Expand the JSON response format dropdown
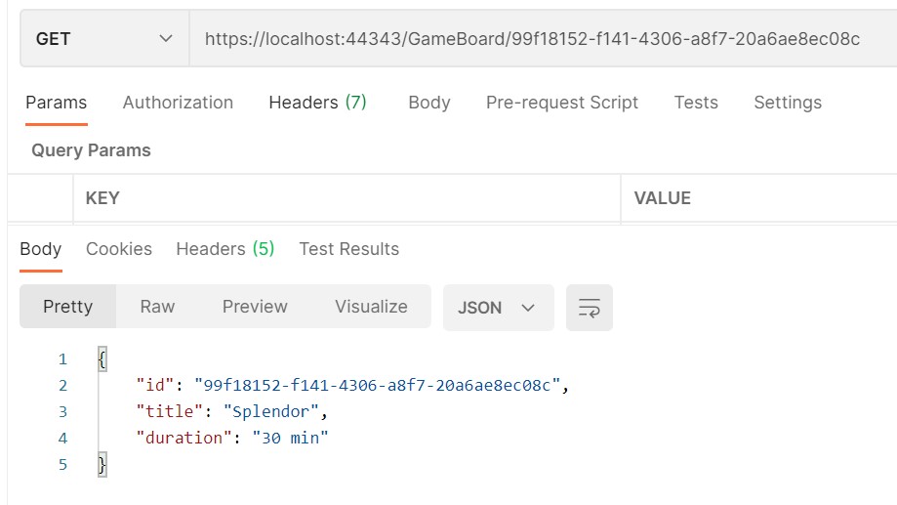This screenshot has height=505, width=897. coord(498,308)
